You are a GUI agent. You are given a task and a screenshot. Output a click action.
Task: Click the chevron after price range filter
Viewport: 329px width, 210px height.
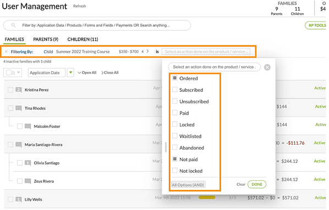[147, 51]
